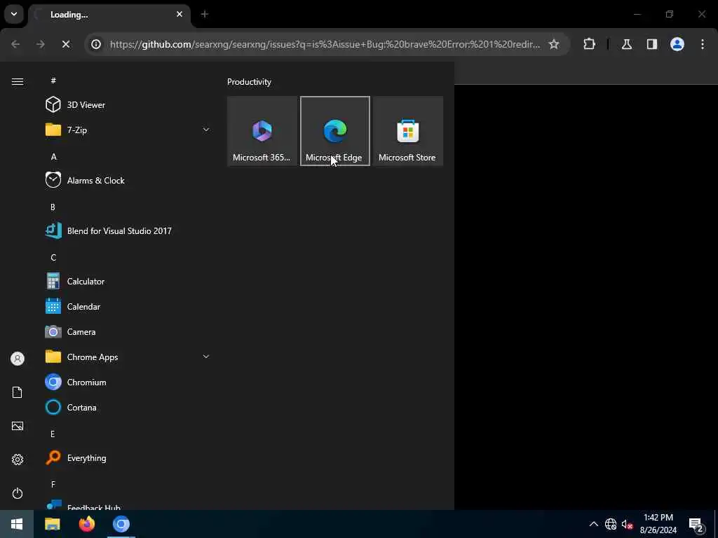718x538 pixels.
Task: Click the muted volume tray icon
Action: click(x=627, y=524)
